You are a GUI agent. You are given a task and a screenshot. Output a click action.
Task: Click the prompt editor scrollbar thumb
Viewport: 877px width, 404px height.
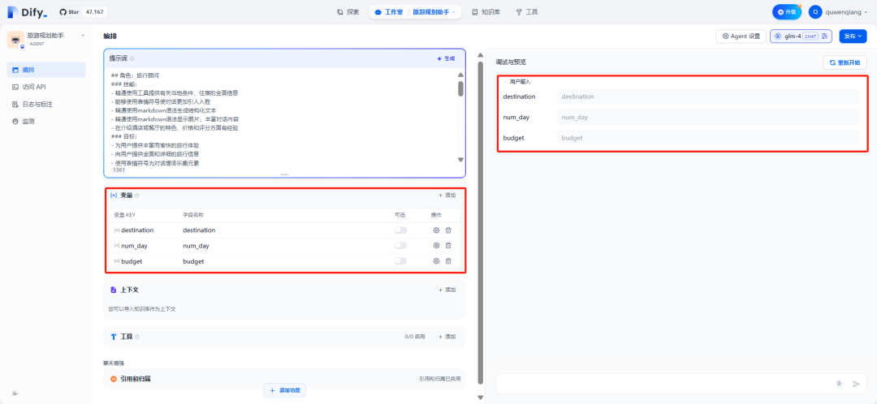460,88
